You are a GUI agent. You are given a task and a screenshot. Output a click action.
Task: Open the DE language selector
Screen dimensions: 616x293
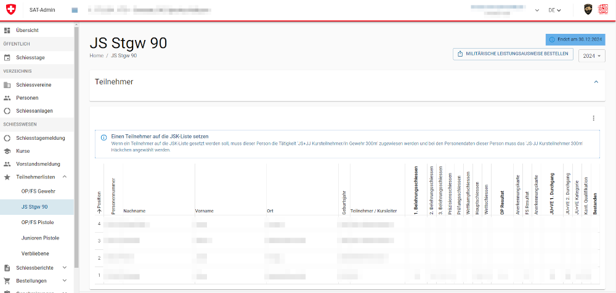[x=554, y=10]
